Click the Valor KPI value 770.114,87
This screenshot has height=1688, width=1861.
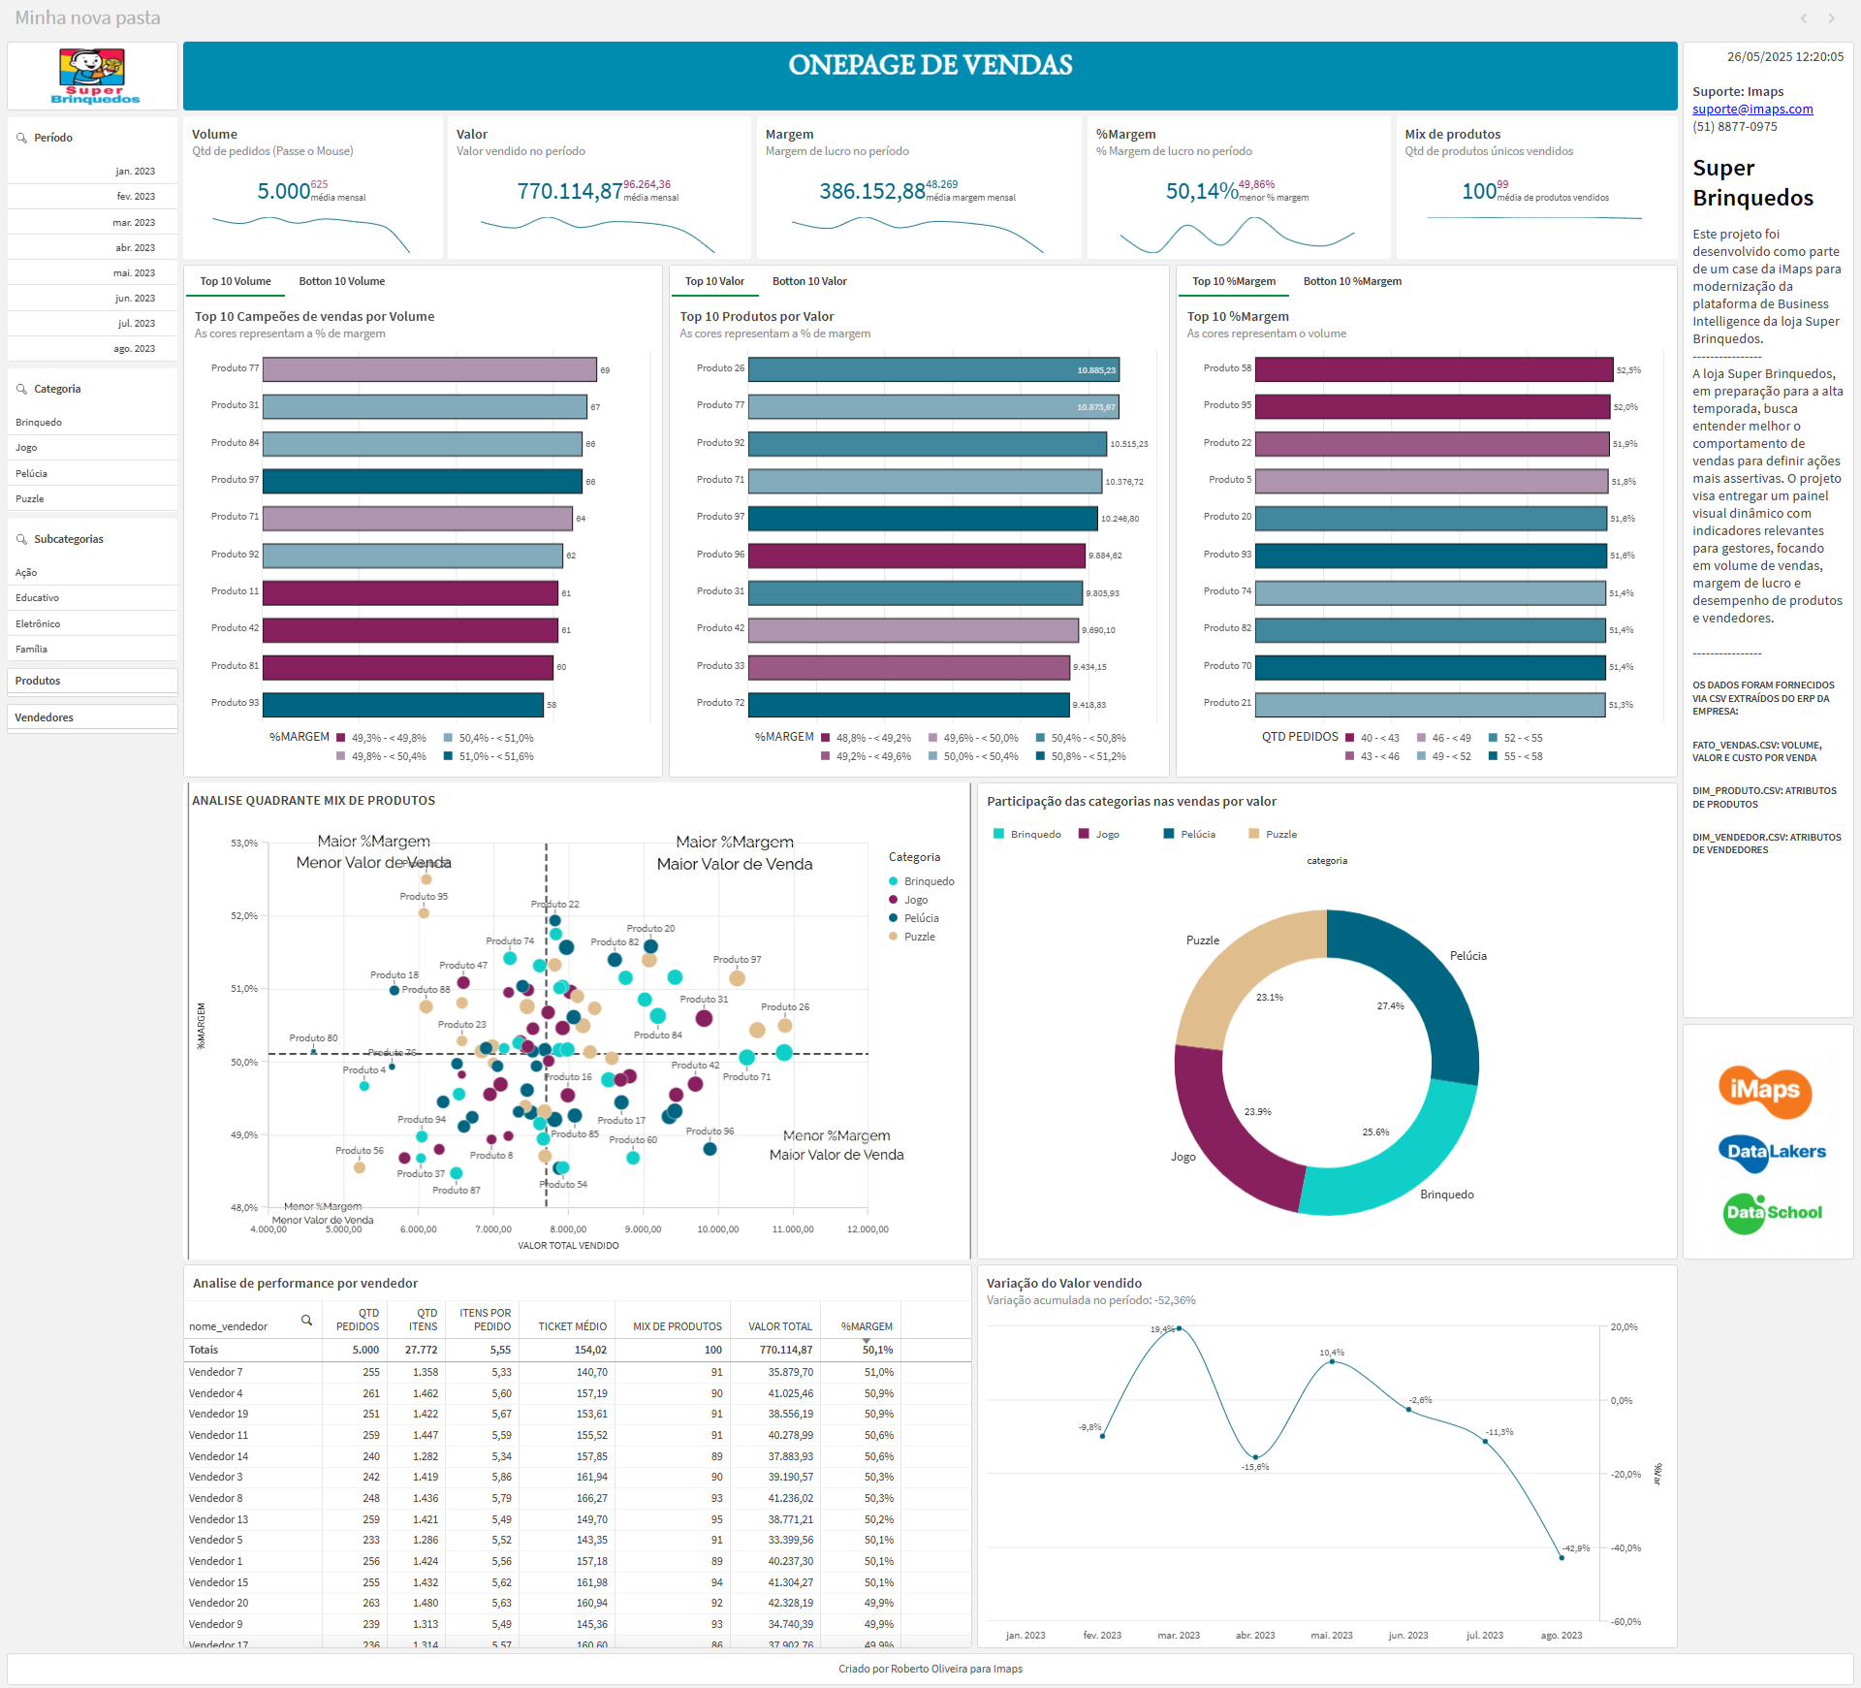[x=570, y=191]
